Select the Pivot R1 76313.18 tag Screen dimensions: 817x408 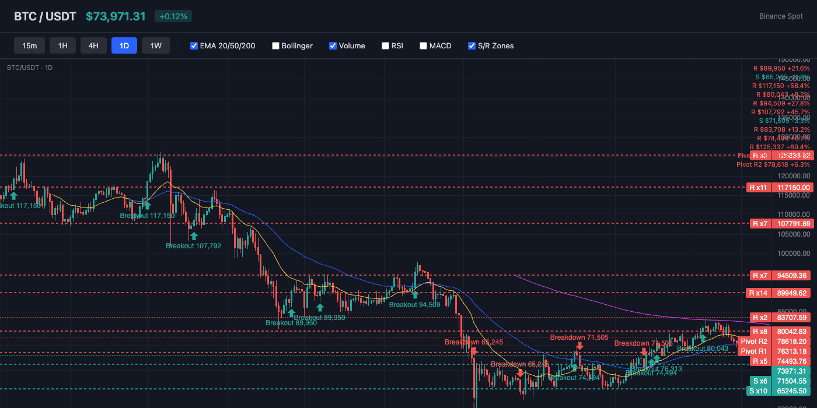coord(775,351)
